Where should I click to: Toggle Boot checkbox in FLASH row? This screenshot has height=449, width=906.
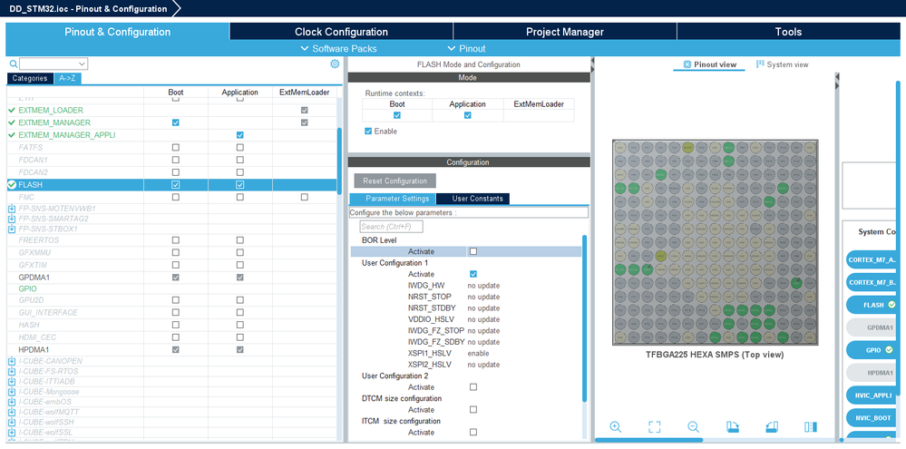(176, 185)
